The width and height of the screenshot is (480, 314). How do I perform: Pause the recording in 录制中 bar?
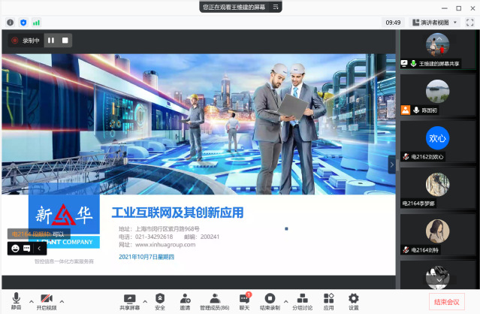click(x=51, y=40)
